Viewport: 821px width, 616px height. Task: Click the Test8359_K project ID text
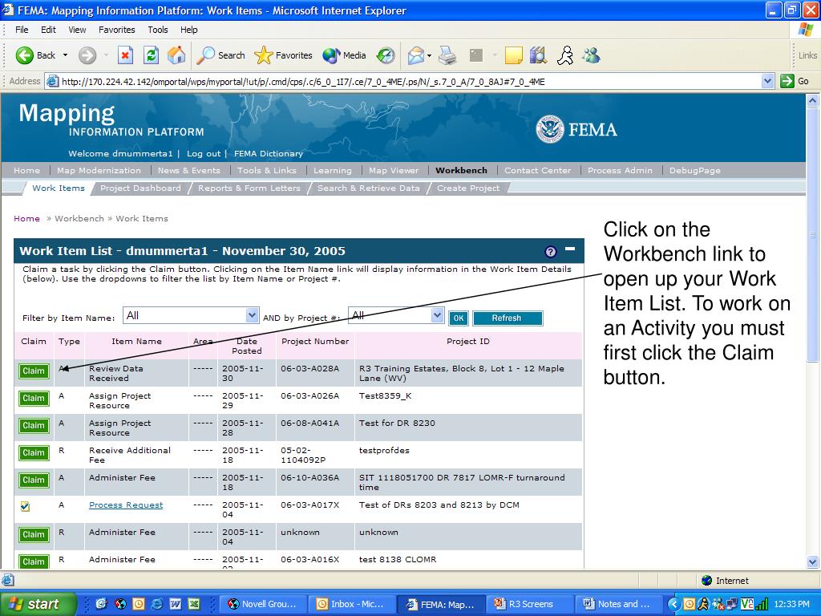point(386,396)
